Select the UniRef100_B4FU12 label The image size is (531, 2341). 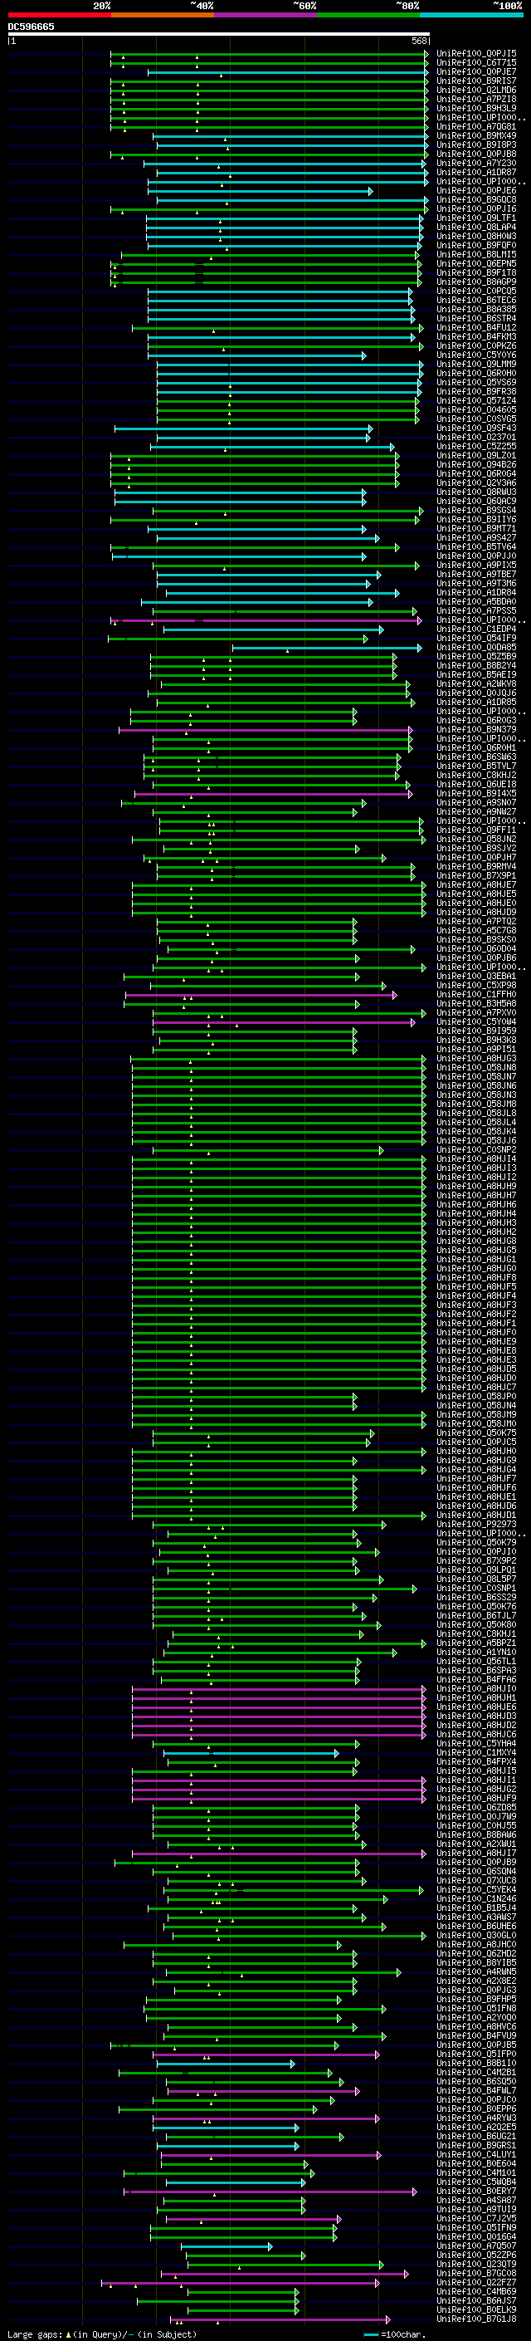[476, 328]
